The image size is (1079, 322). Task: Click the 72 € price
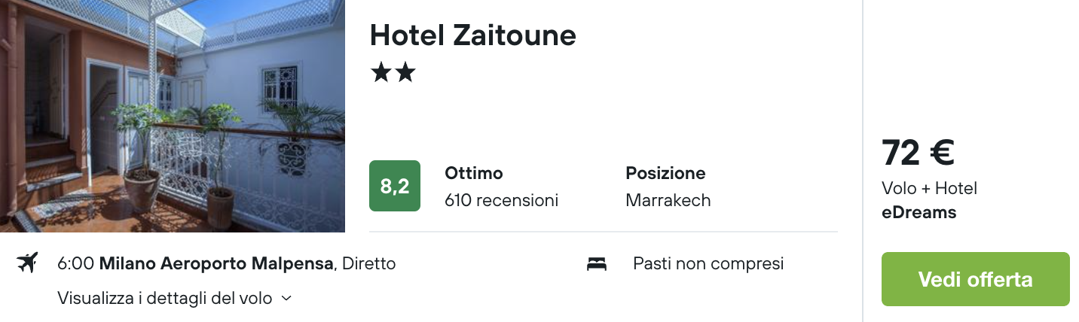(x=918, y=153)
